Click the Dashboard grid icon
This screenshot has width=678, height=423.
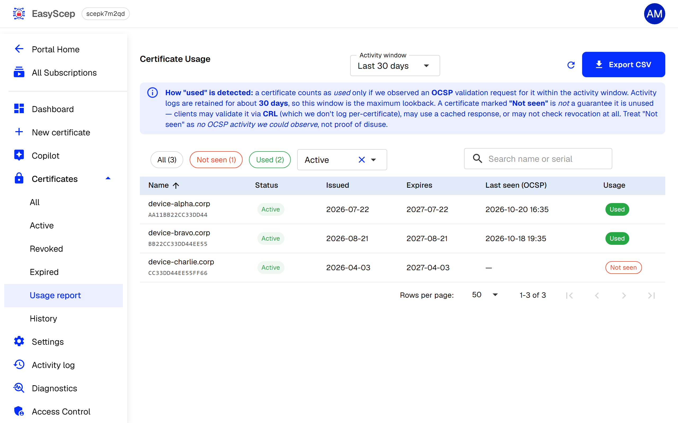[x=19, y=109]
